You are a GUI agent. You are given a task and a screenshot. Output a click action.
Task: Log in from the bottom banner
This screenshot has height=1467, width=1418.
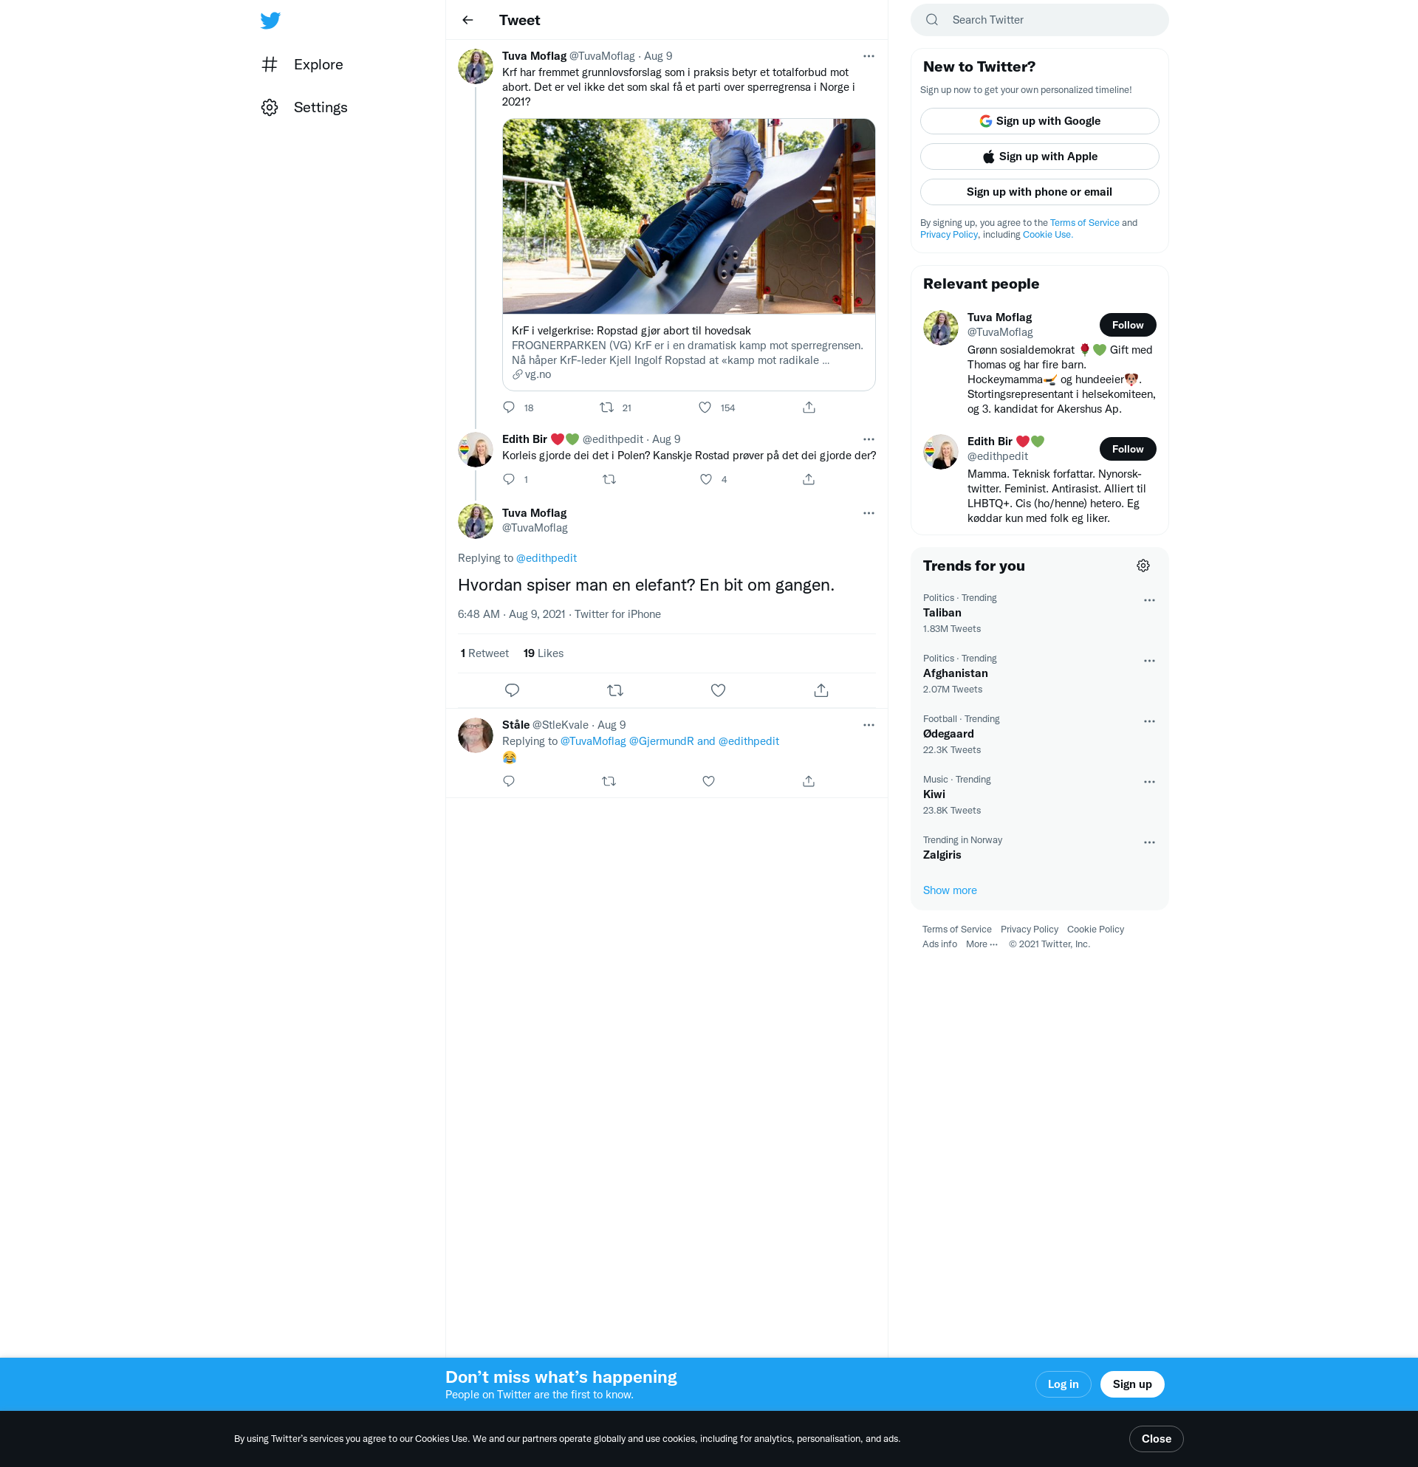click(x=1062, y=1384)
